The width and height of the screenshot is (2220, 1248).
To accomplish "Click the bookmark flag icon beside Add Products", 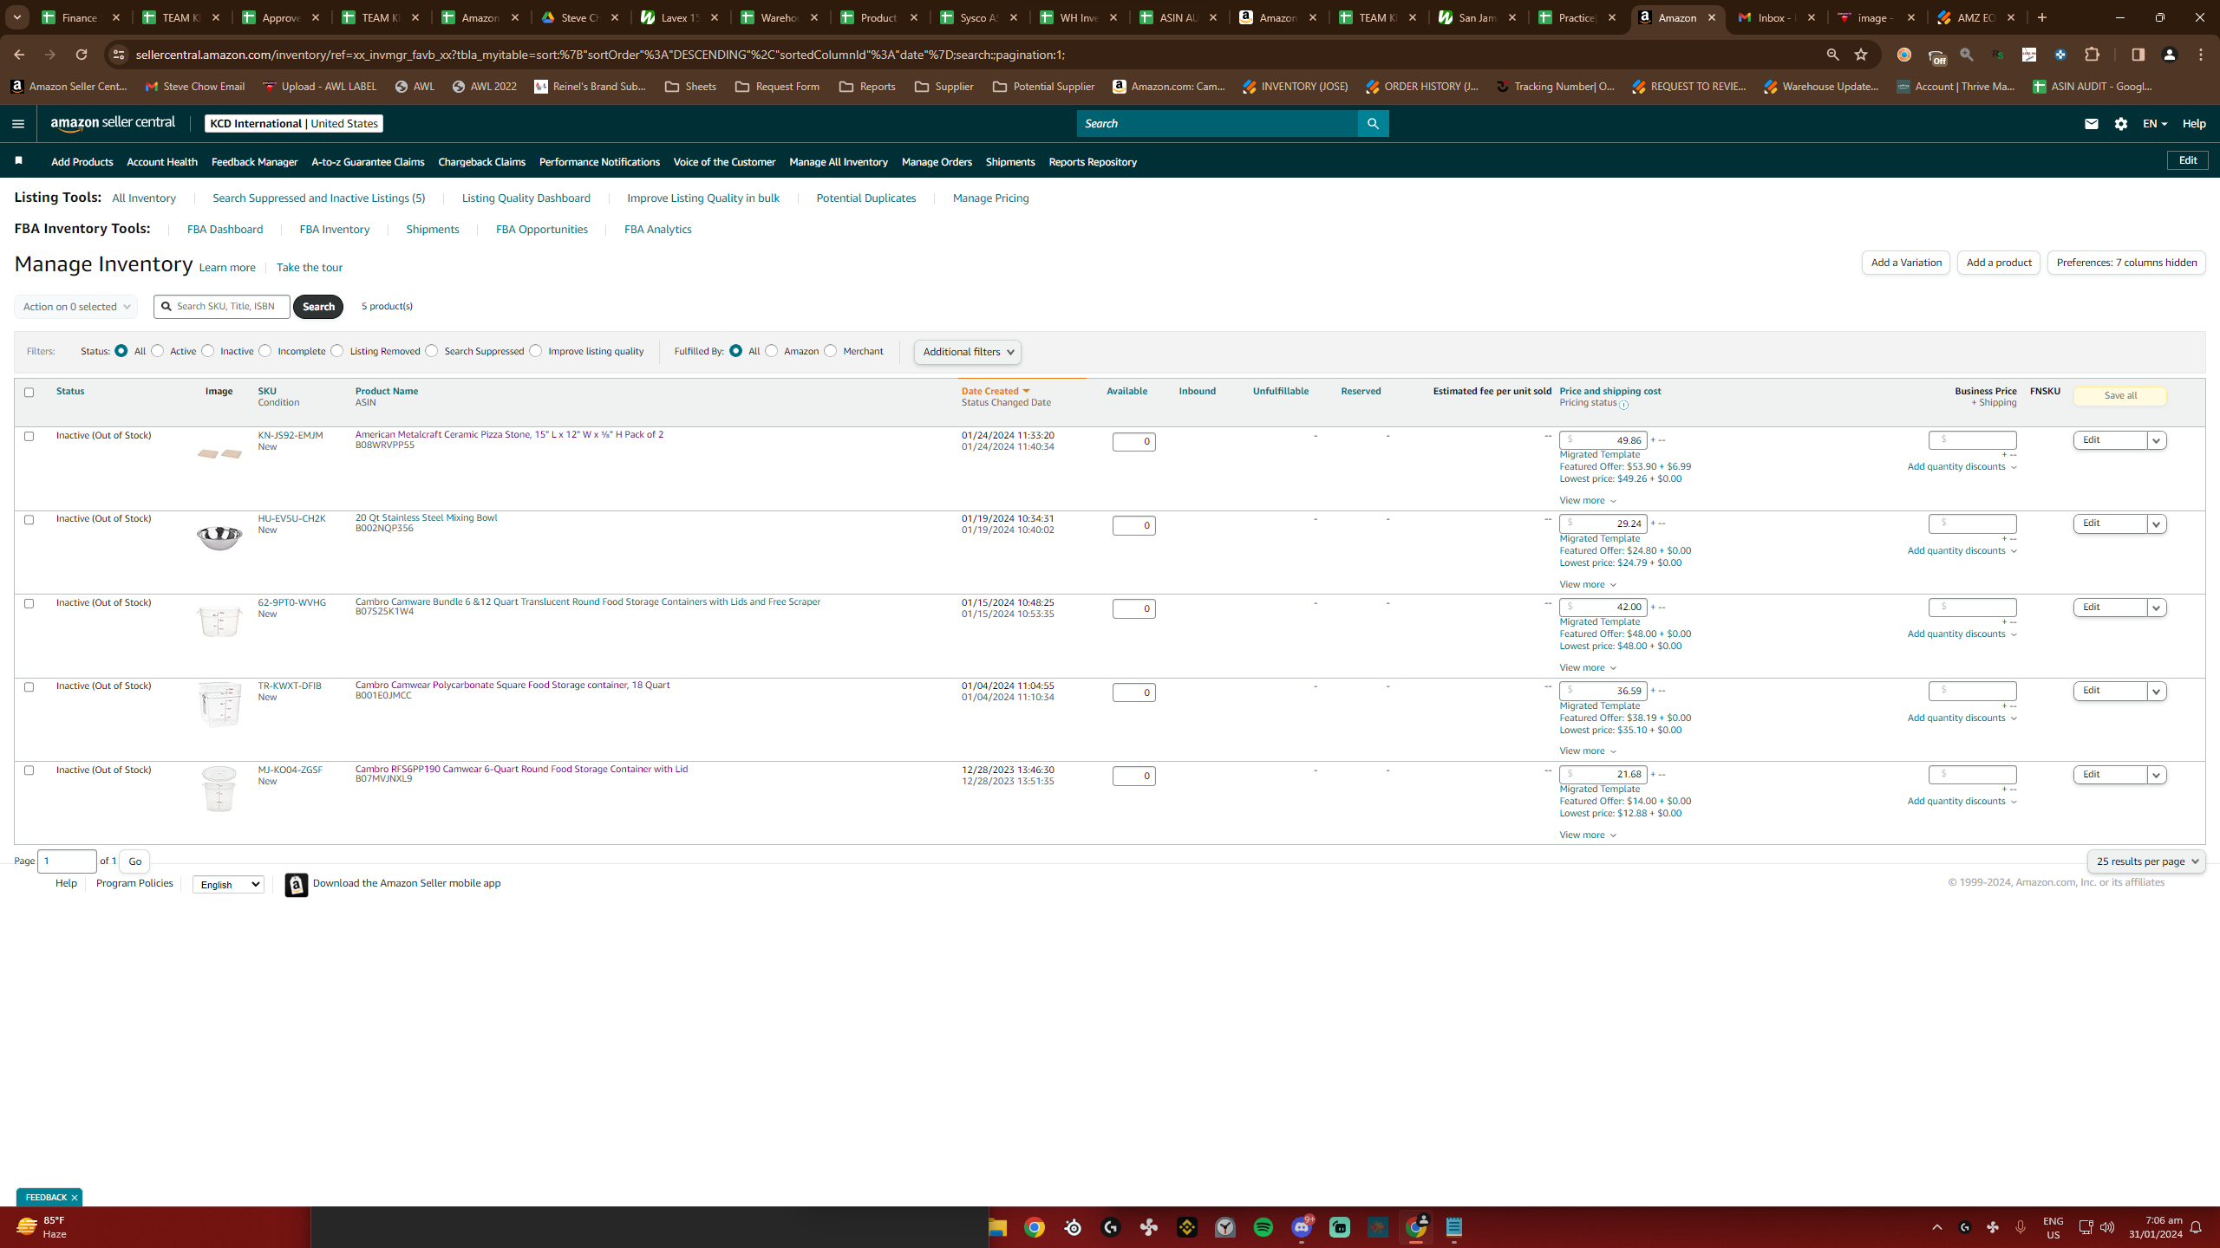I will click(19, 160).
